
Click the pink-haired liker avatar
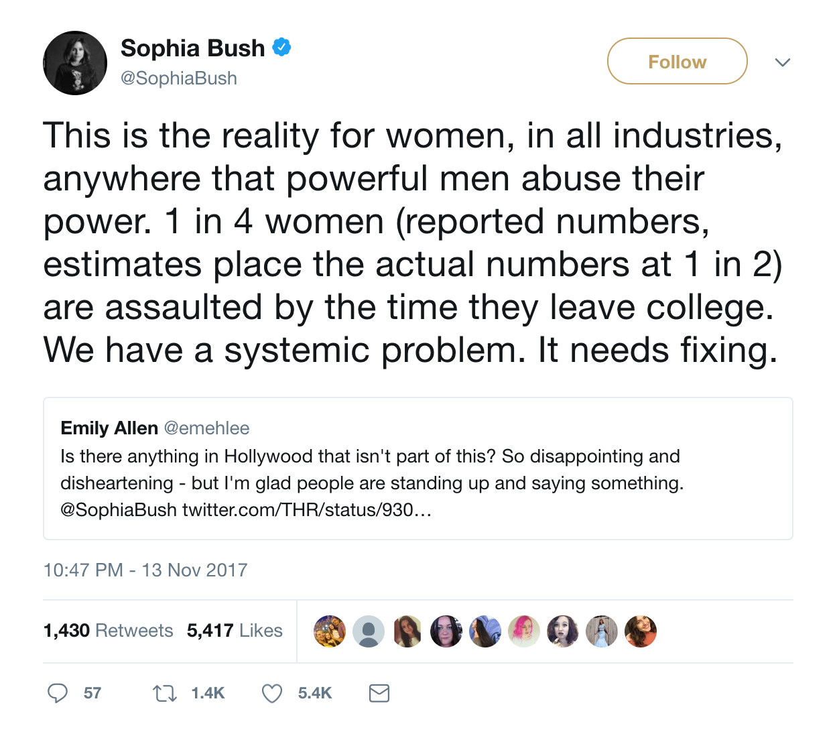[x=524, y=631]
